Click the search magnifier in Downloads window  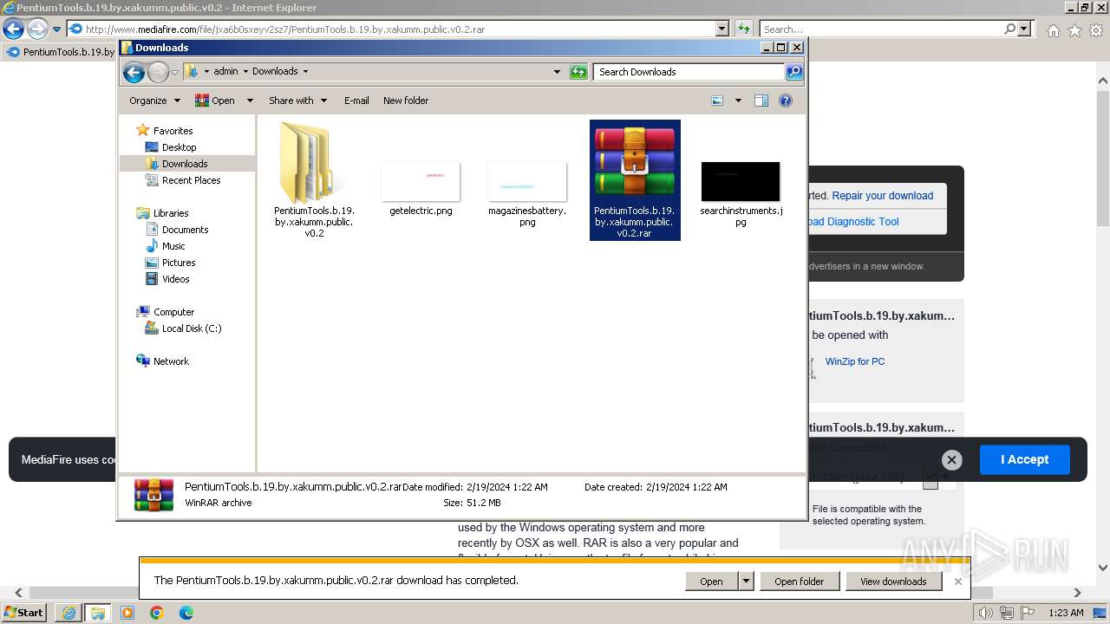point(793,72)
